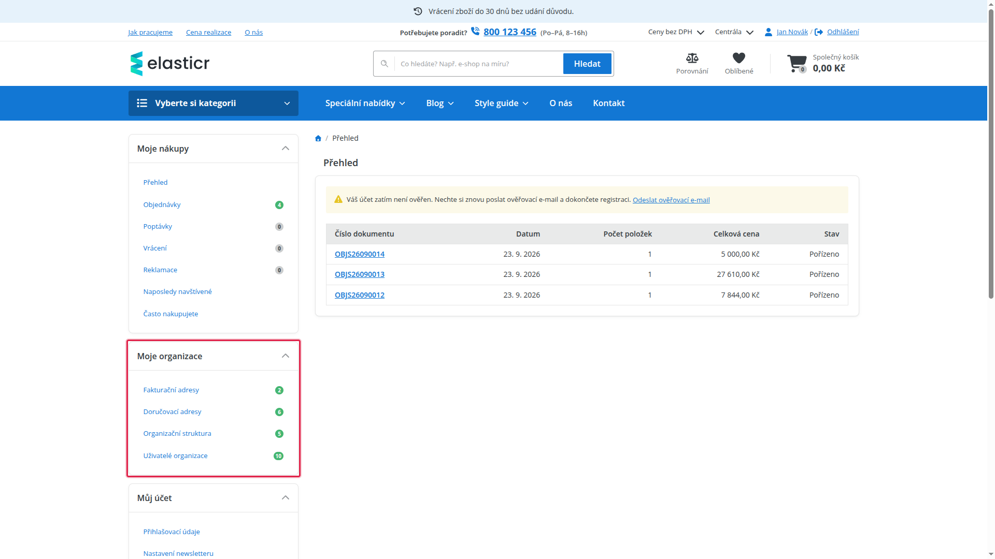This screenshot has width=995, height=559.
Task: Collapse the Moje organizace panel
Action: click(286, 356)
